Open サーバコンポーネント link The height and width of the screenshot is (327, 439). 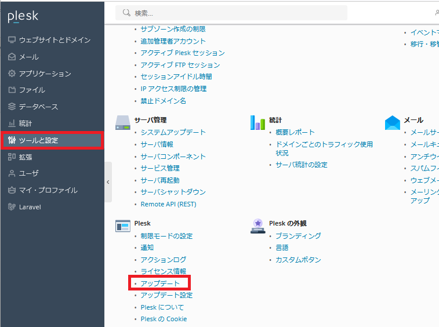tap(173, 156)
